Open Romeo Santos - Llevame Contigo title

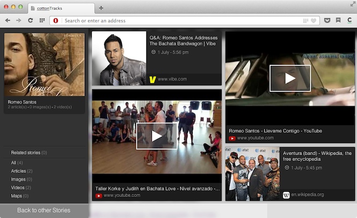[275, 131]
